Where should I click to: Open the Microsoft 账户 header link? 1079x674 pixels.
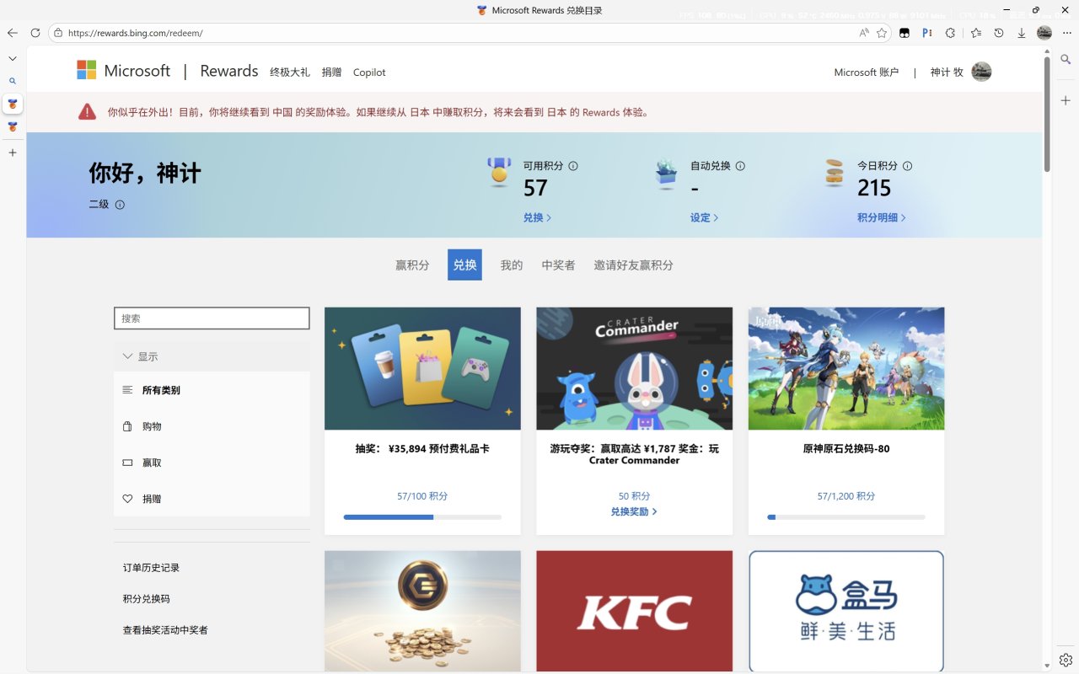tap(867, 72)
